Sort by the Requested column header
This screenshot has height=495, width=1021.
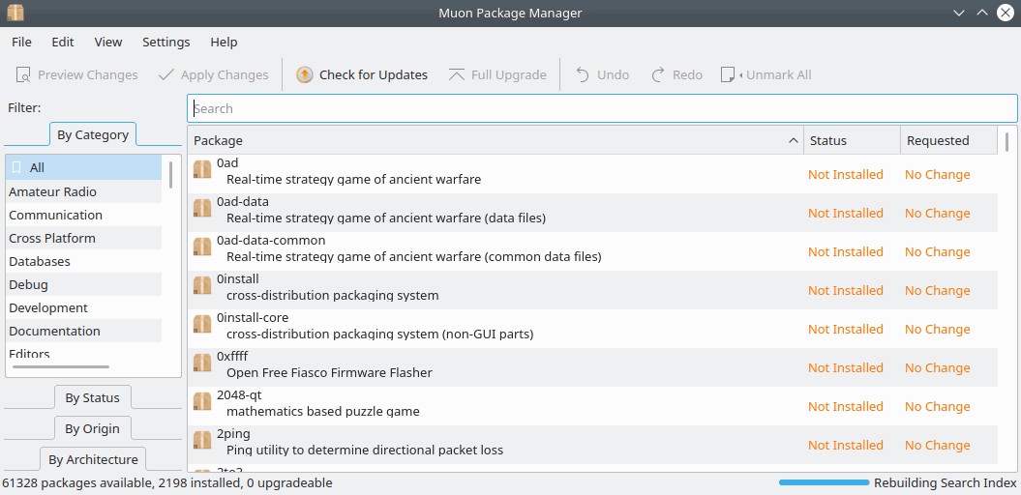click(948, 140)
